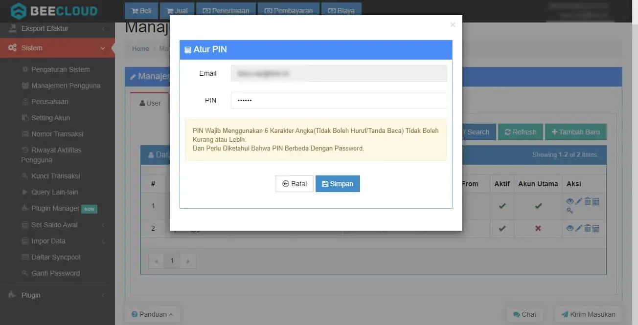Click the disabled Email field
The width and height of the screenshot is (638, 325).
pyautogui.click(x=339, y=73)
